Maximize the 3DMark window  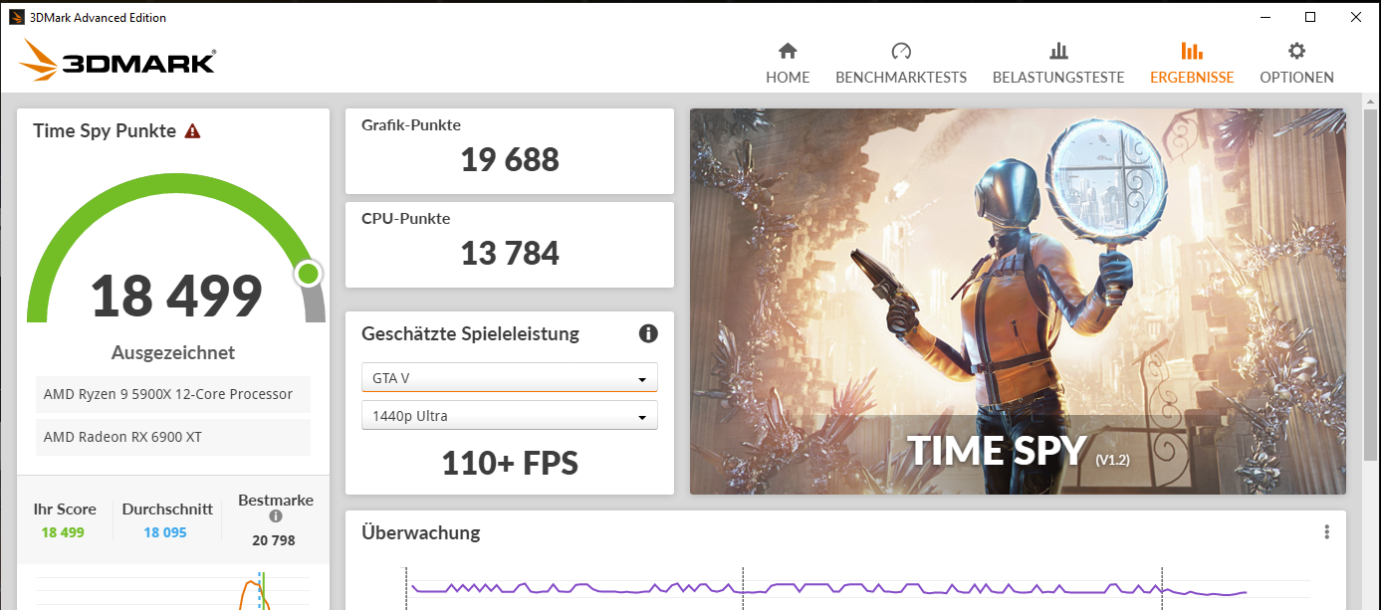1310,17
